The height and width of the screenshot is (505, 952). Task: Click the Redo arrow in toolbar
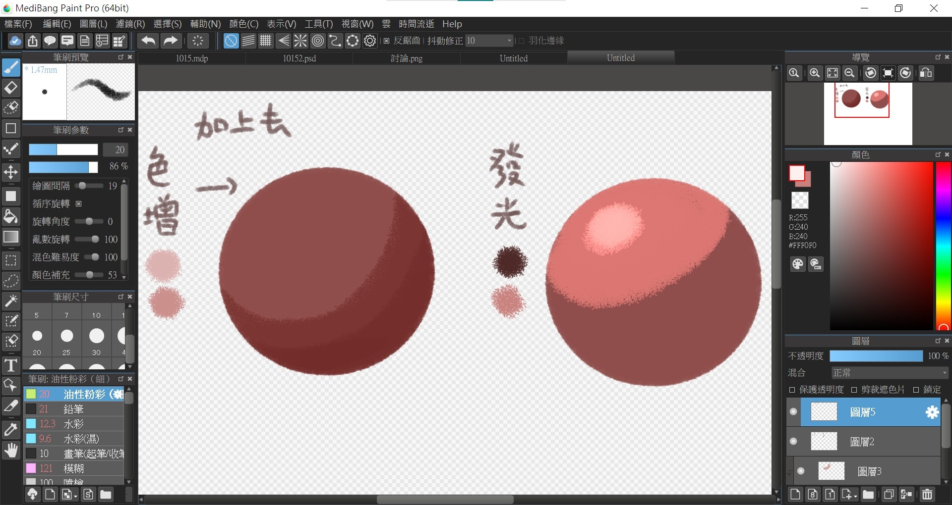(x=170, y=41)
